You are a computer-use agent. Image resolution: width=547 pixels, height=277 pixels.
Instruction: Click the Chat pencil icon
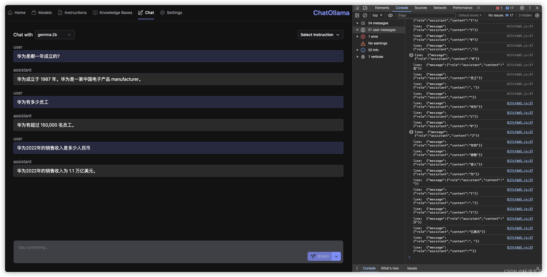click(141, 13)
